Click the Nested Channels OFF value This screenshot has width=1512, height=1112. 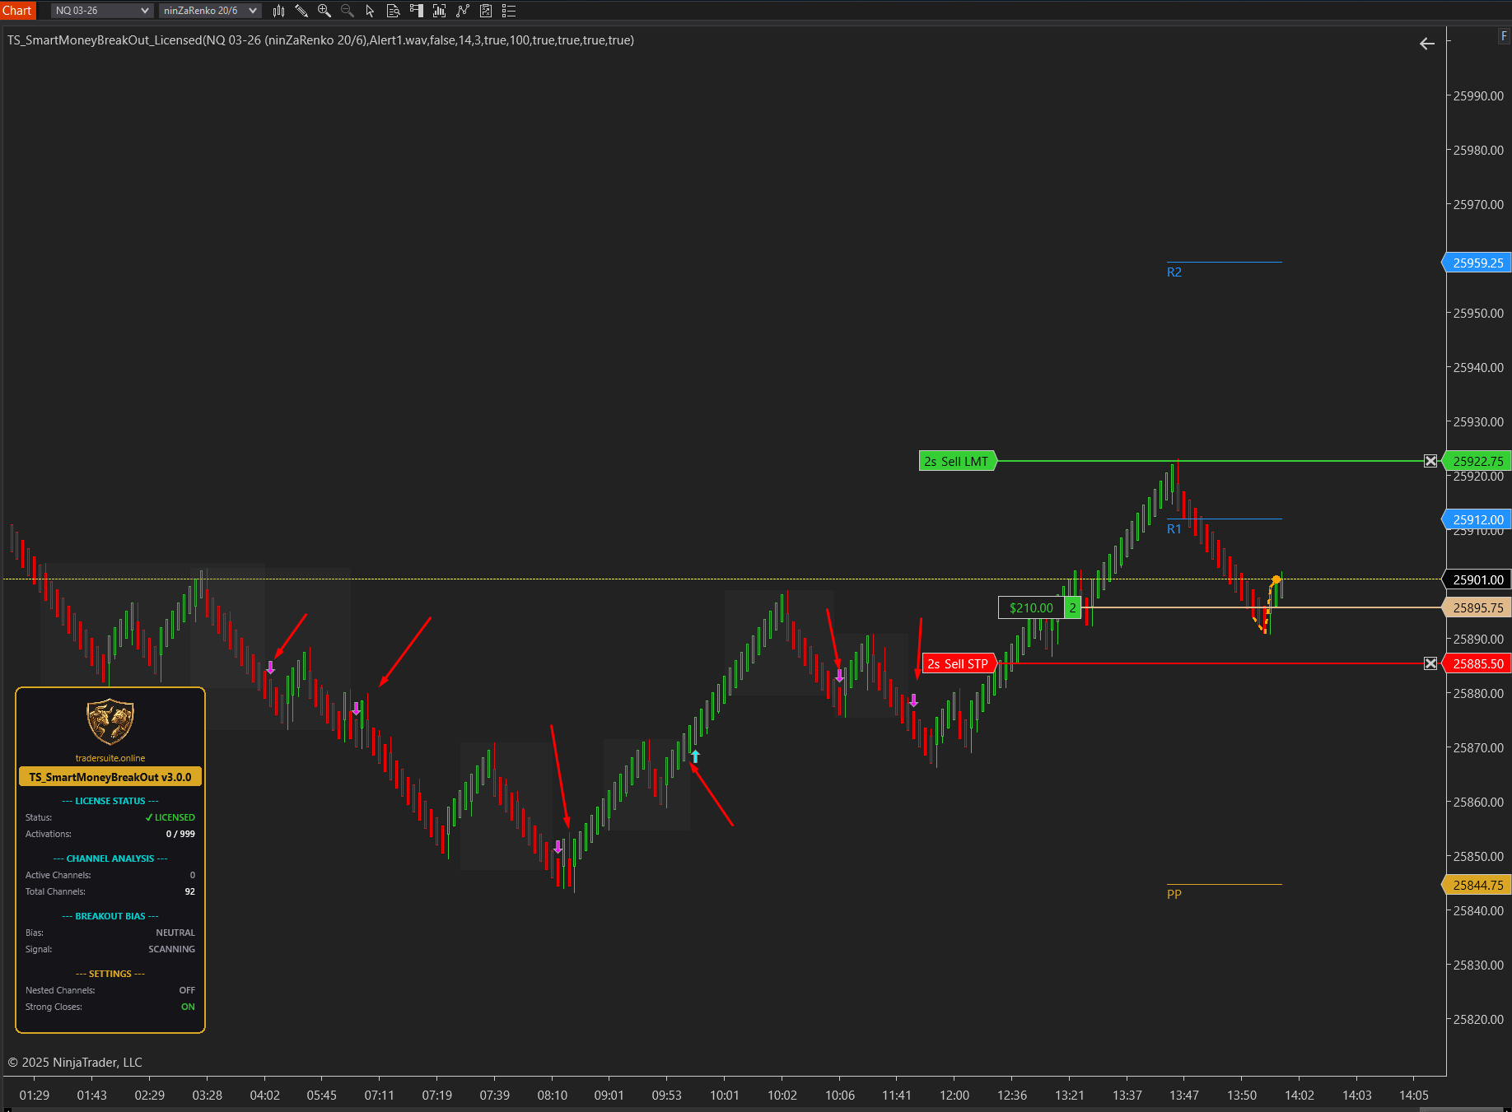(187, 990)
